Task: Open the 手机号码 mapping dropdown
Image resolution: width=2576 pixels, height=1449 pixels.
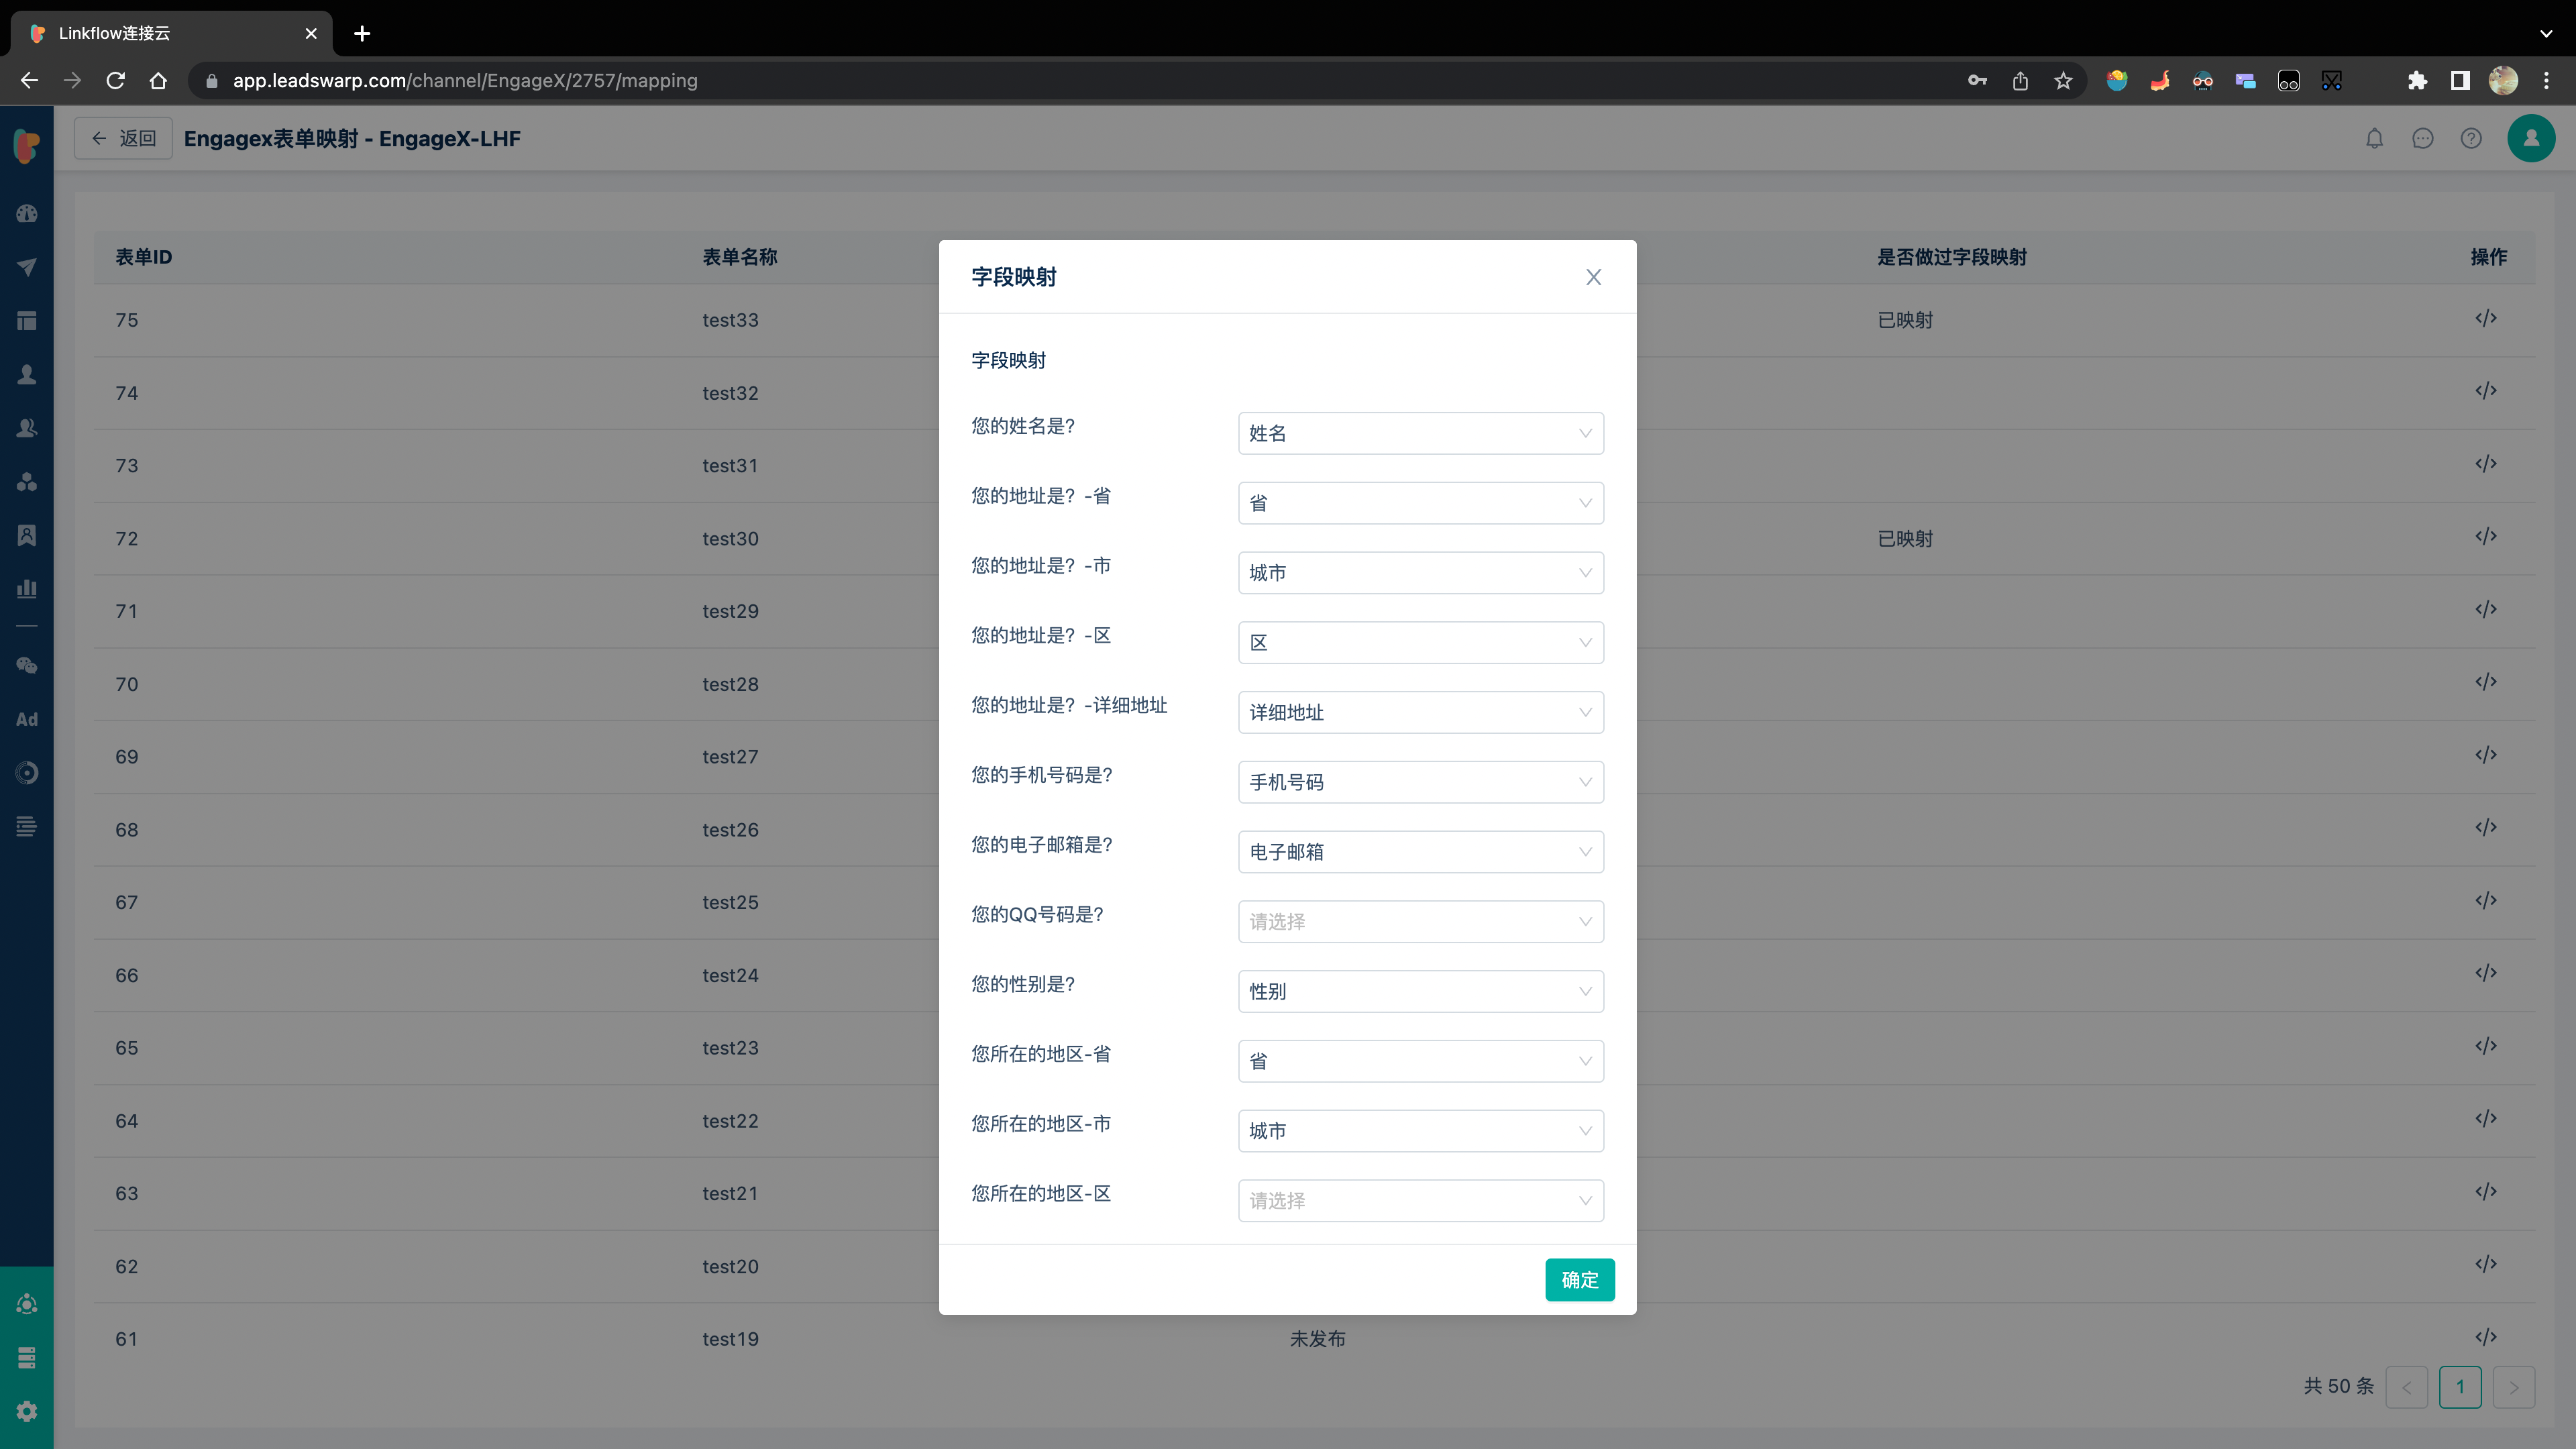Action: click(x=1420, y=782)
